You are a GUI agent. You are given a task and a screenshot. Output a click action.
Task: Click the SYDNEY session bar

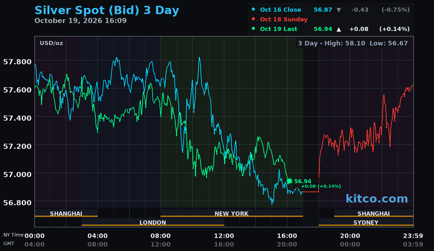coord(366,222)
